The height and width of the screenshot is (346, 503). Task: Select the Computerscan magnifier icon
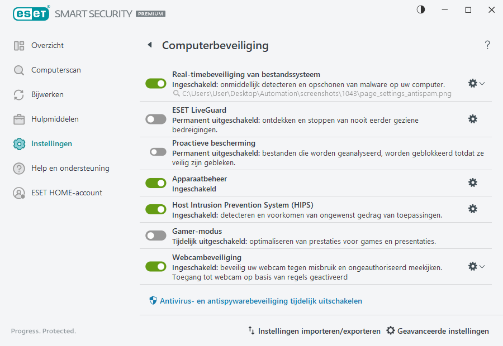[18, 70]
